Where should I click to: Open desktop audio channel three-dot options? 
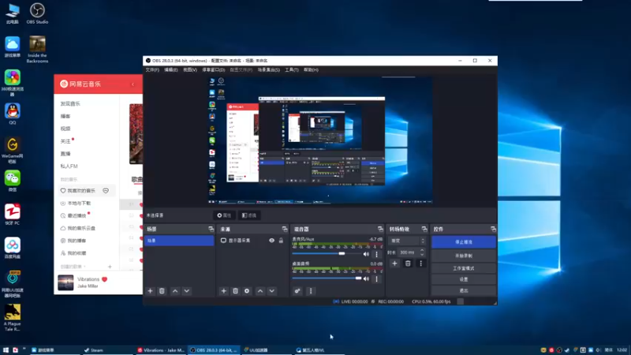(377, 279)
